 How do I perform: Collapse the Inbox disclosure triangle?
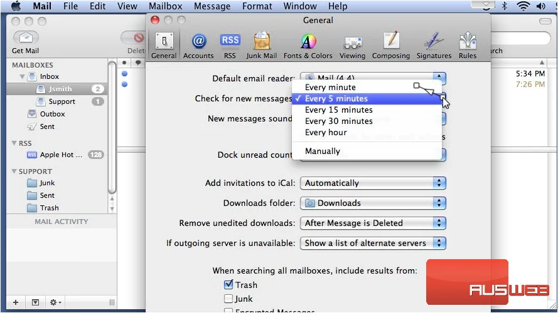pos(22,76)
